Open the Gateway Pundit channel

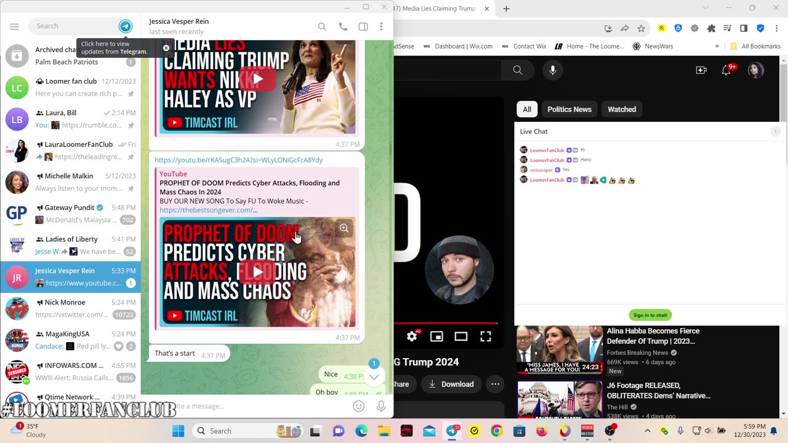pos(70,214)
